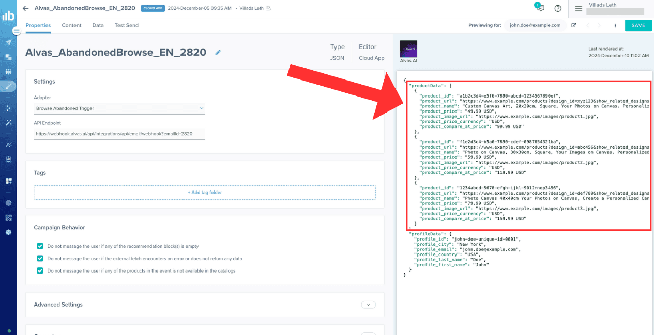Click the SAVE button

[638, 25]
